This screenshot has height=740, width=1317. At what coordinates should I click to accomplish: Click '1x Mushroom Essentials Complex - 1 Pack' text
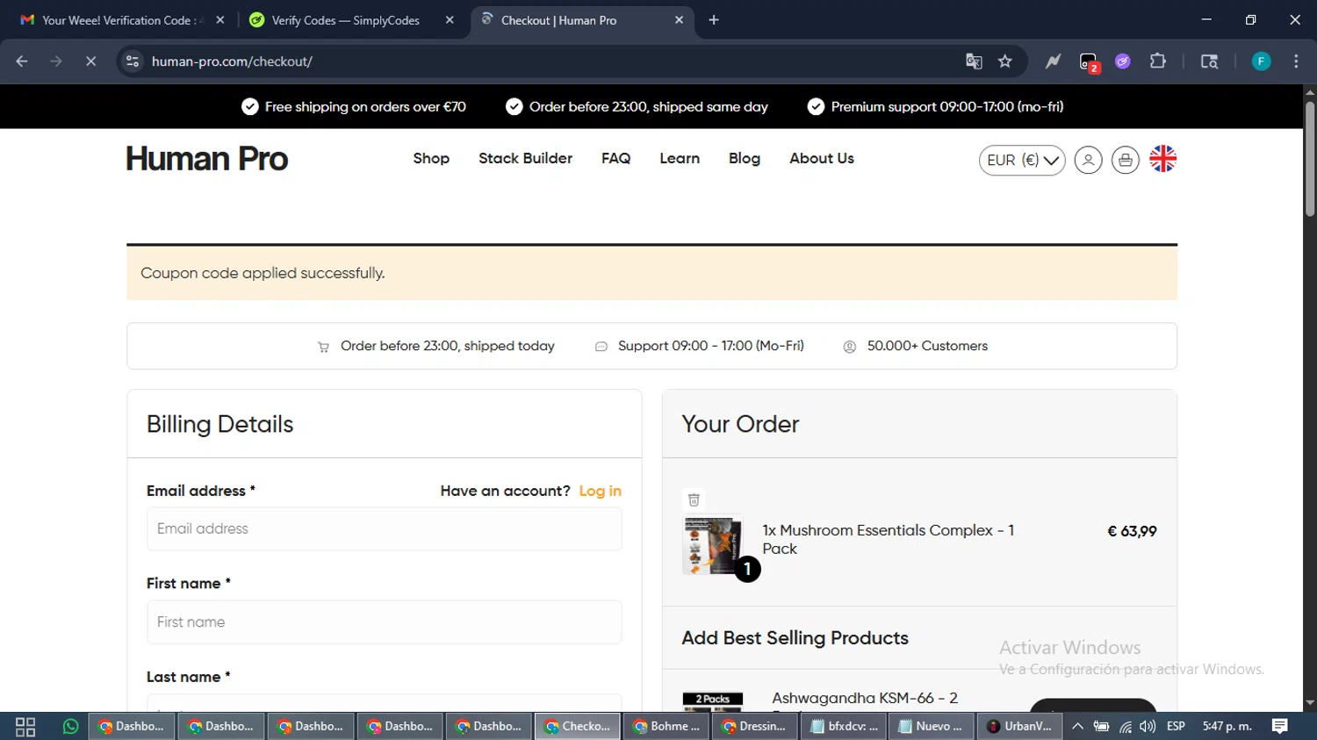click(x=889, y=540)
